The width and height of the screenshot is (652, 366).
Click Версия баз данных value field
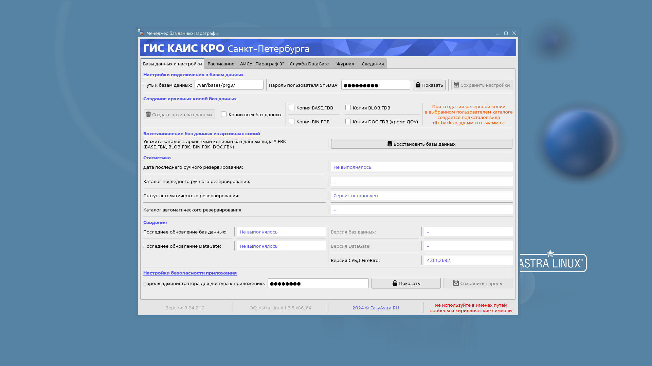tap(468, 232)
